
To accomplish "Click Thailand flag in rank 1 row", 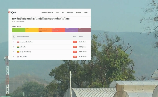I will (x=18, y=42).
